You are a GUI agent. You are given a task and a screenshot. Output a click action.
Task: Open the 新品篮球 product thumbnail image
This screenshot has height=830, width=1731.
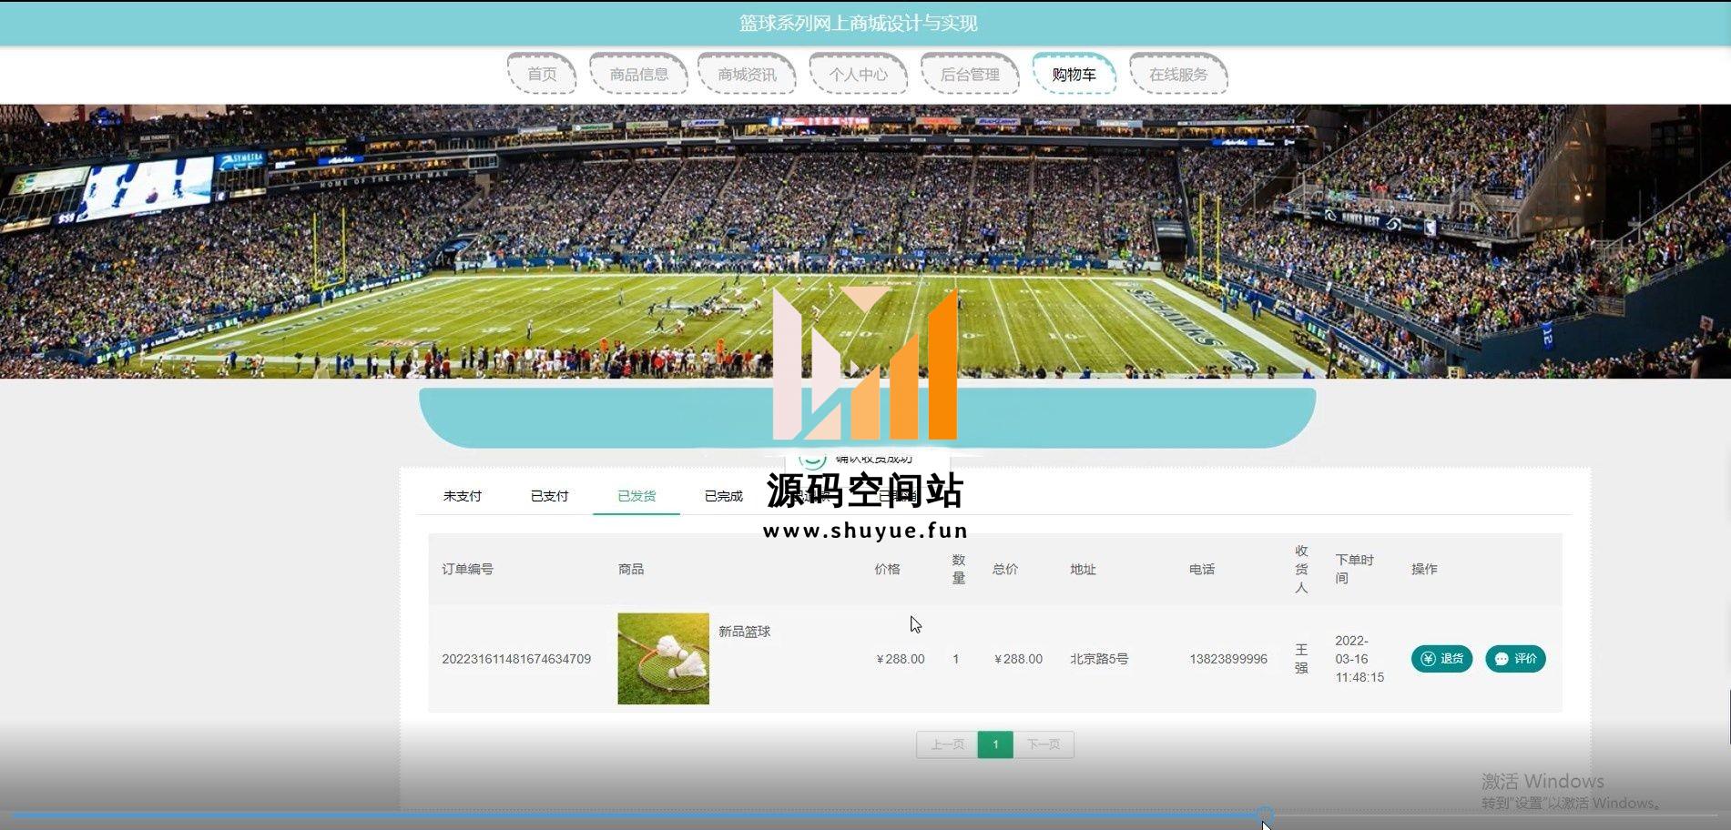663,659
